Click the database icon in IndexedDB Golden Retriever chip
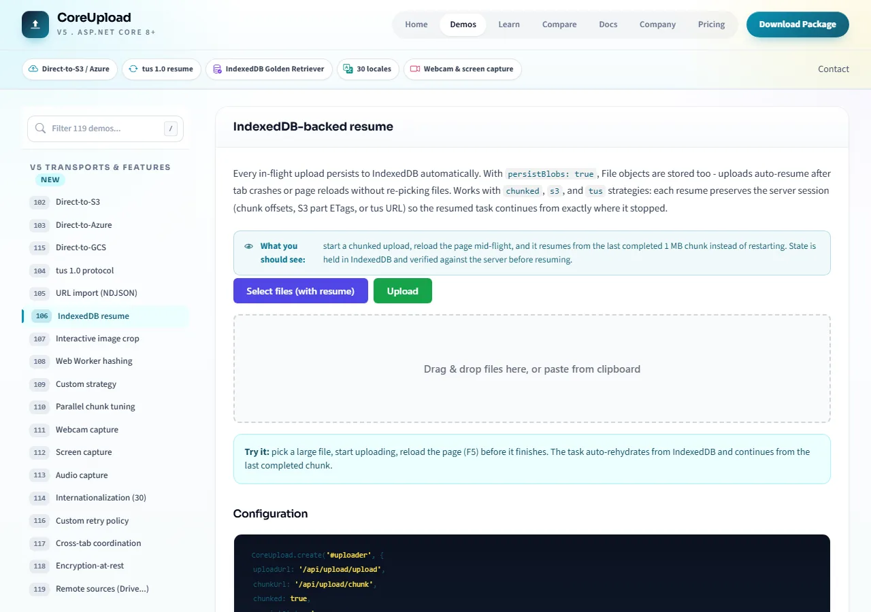This screenshot has height=612, width=871. pyautogui.click(x=217, y=69)
